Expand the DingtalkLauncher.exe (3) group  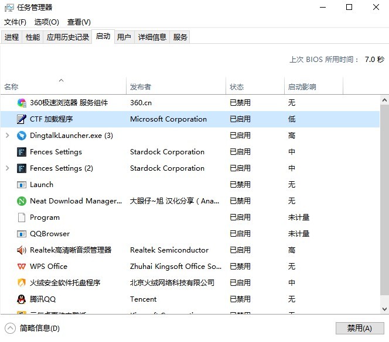(8, 136)
